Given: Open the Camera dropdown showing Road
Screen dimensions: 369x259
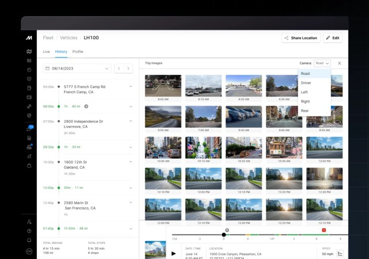Looking at the screenshot, I should click(322, 63).
